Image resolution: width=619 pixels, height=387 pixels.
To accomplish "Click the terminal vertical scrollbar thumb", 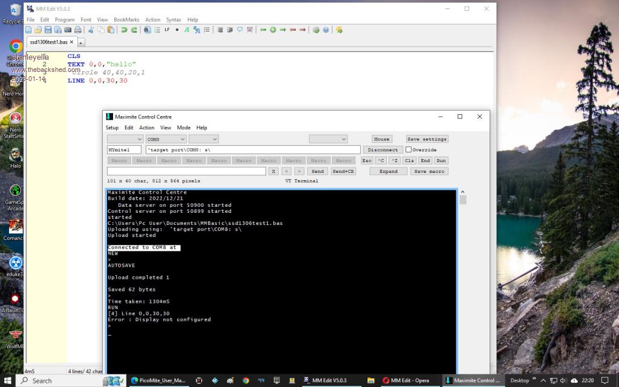I will click(463, 200).
